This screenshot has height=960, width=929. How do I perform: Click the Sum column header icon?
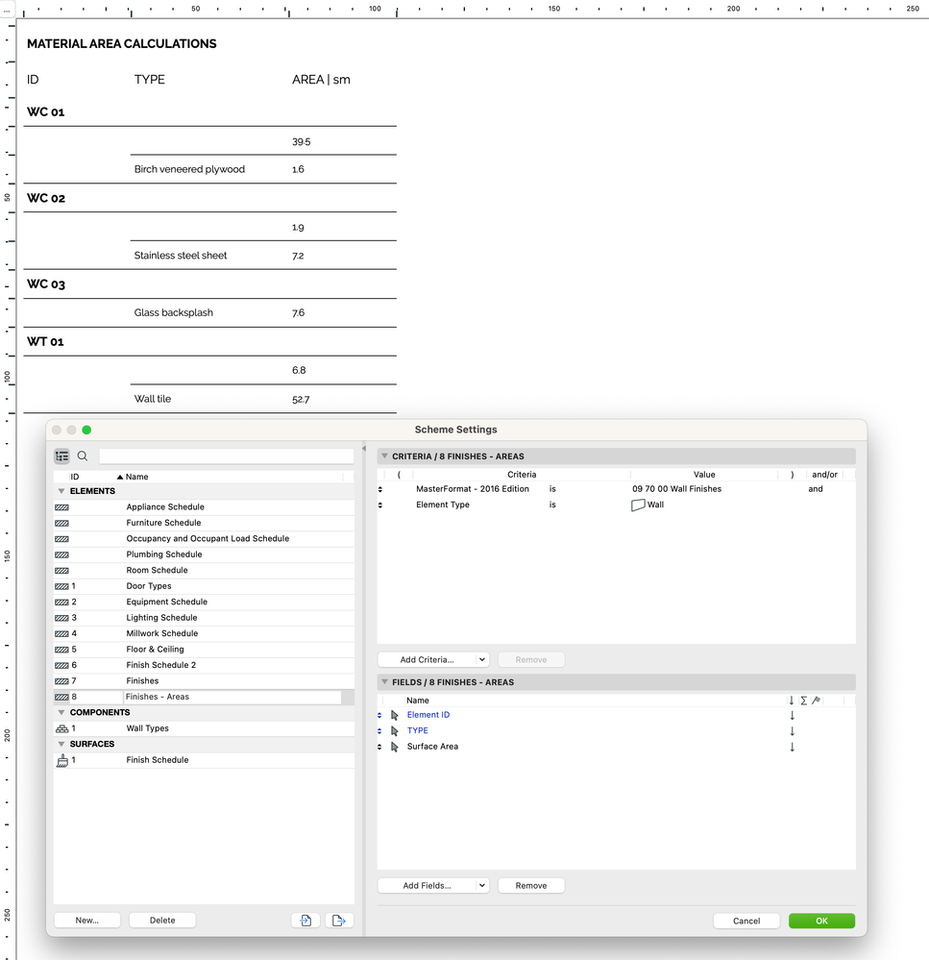803,701
